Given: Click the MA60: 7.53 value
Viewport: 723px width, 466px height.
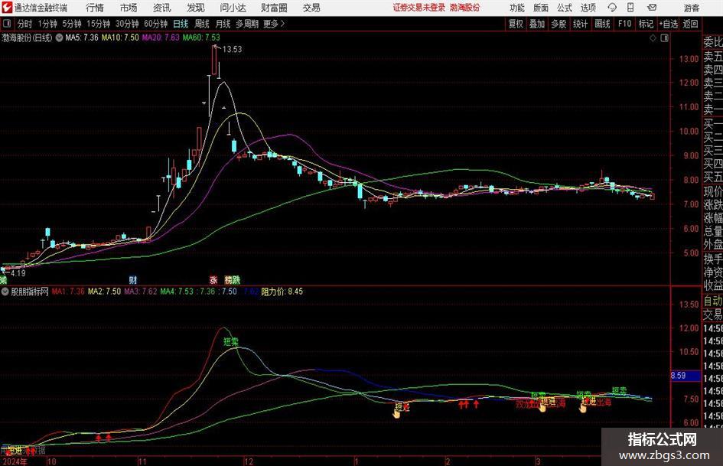Looking at the screenshot, I should pos(201,37).
